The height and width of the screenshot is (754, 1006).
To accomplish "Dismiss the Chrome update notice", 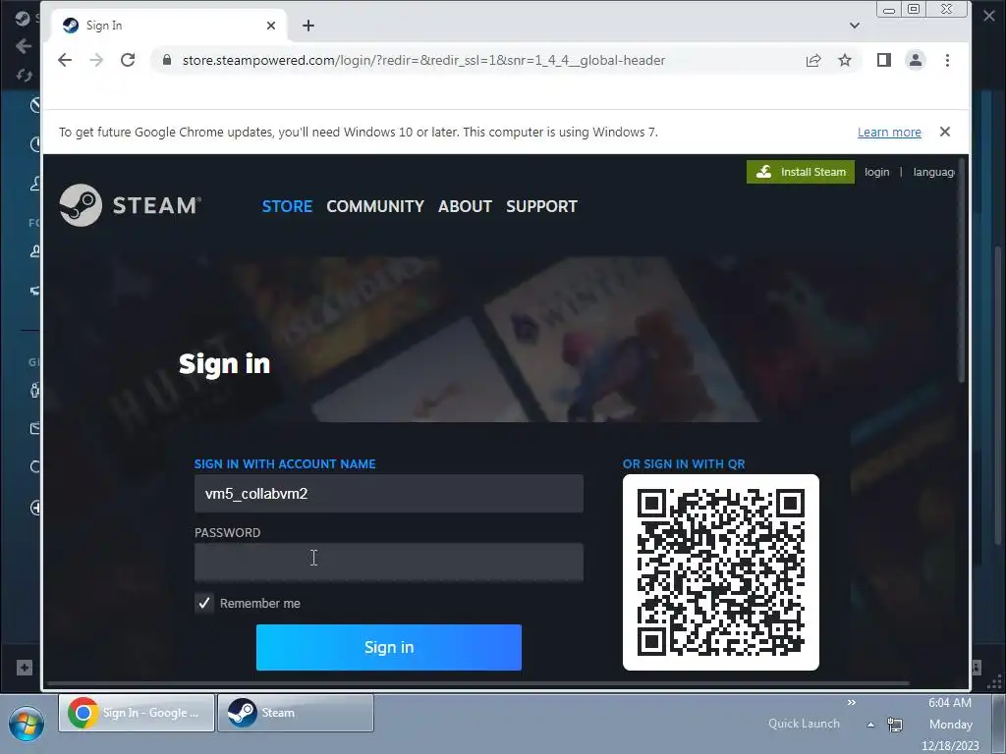I will [x=945, y=132].
